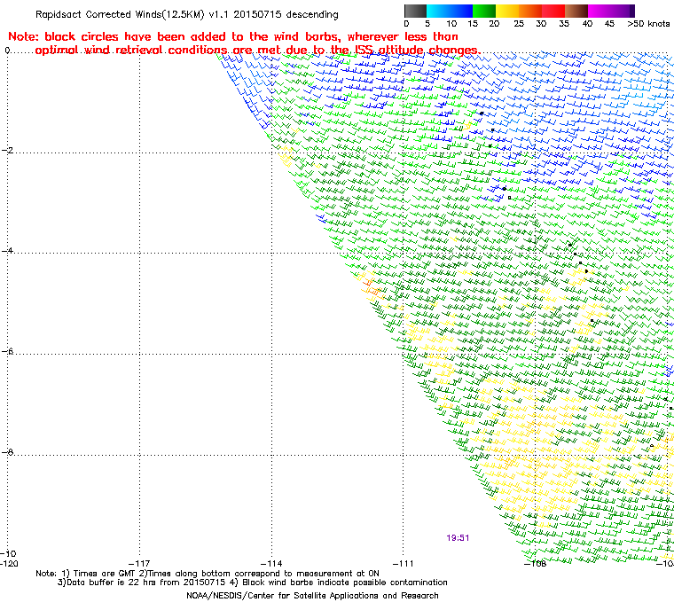This screenshot has height=610, width=674.
Task: Click the -4 latitude axis label
Action: click(7, 251)
